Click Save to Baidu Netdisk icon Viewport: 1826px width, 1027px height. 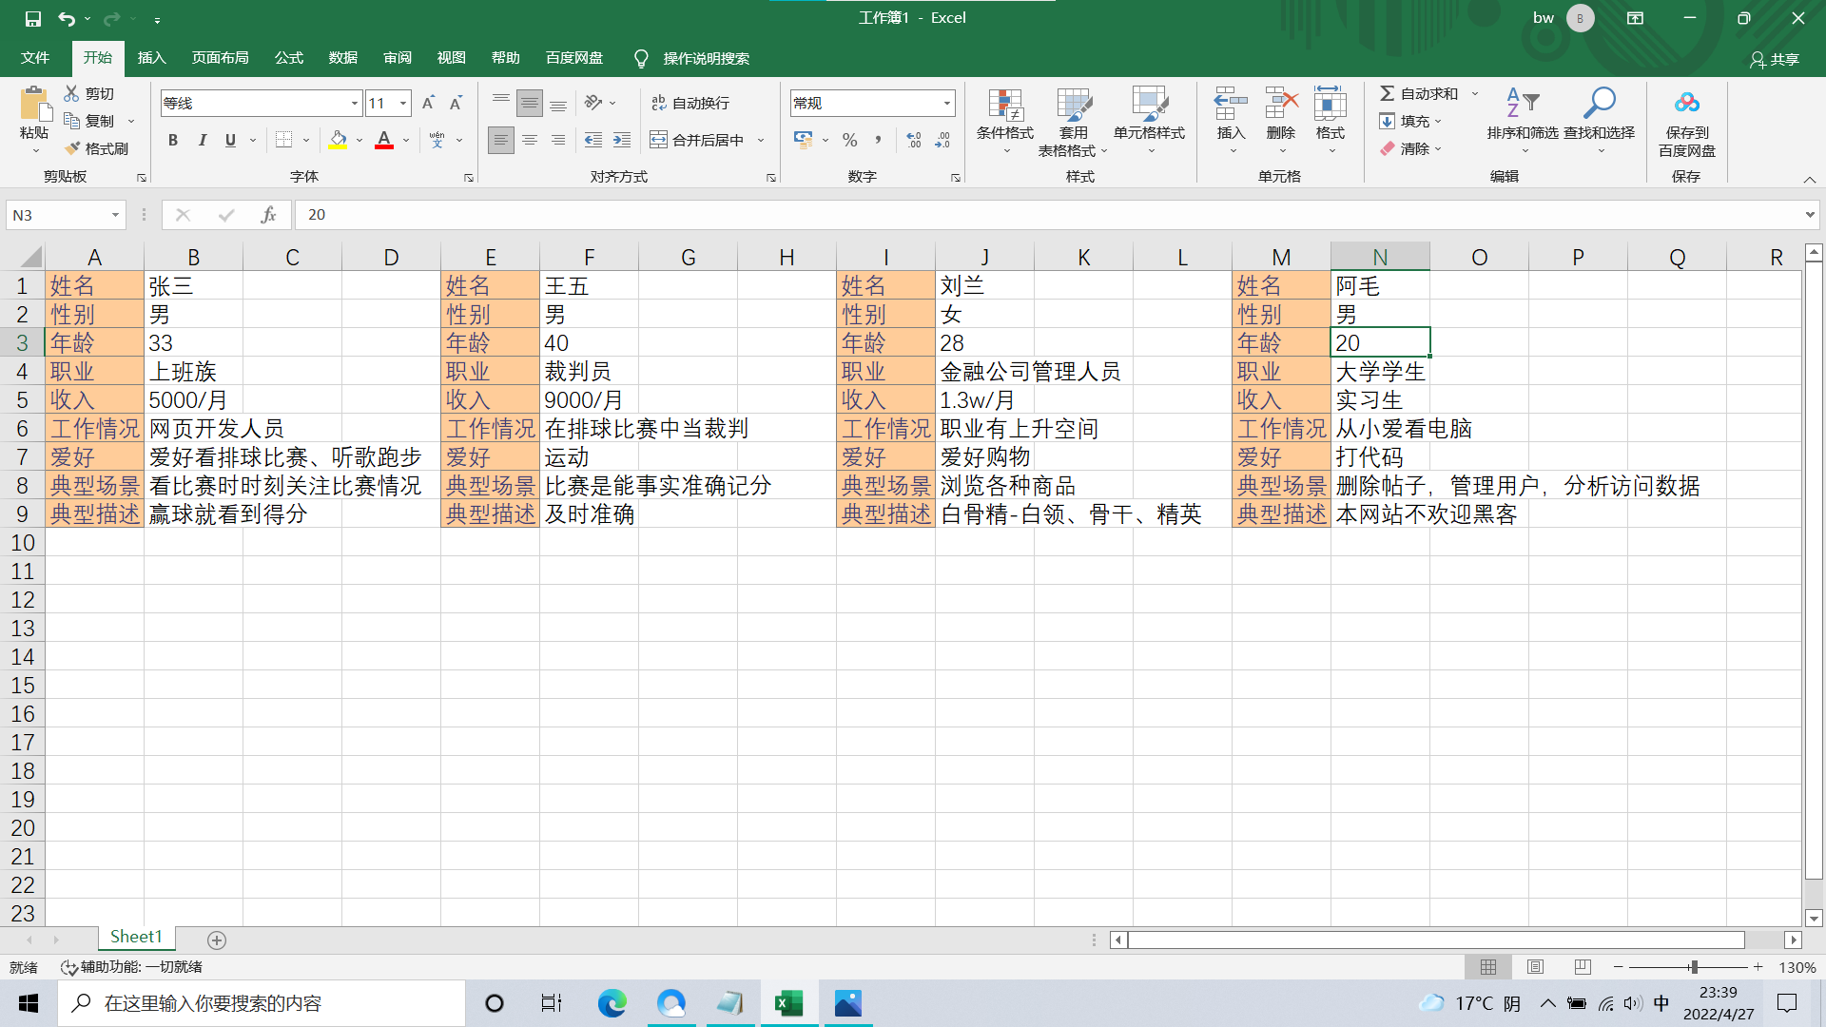pos(1686,103)
